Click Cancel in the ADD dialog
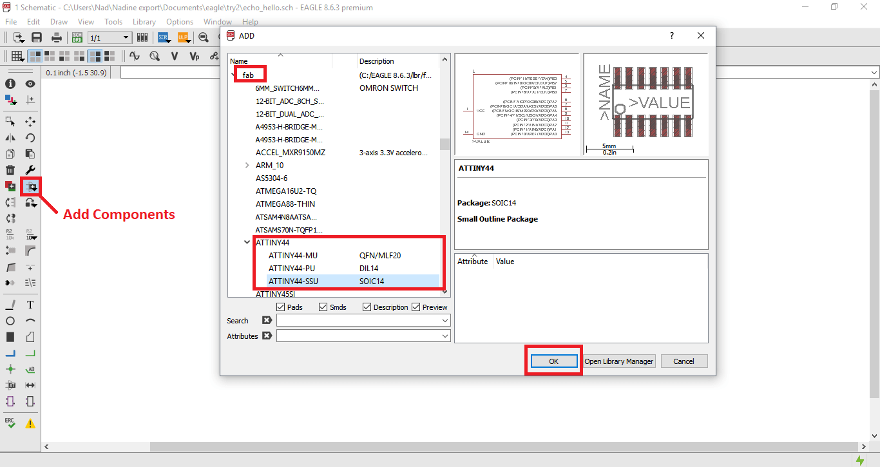The image size is (880, 467). tap(684, 361)
